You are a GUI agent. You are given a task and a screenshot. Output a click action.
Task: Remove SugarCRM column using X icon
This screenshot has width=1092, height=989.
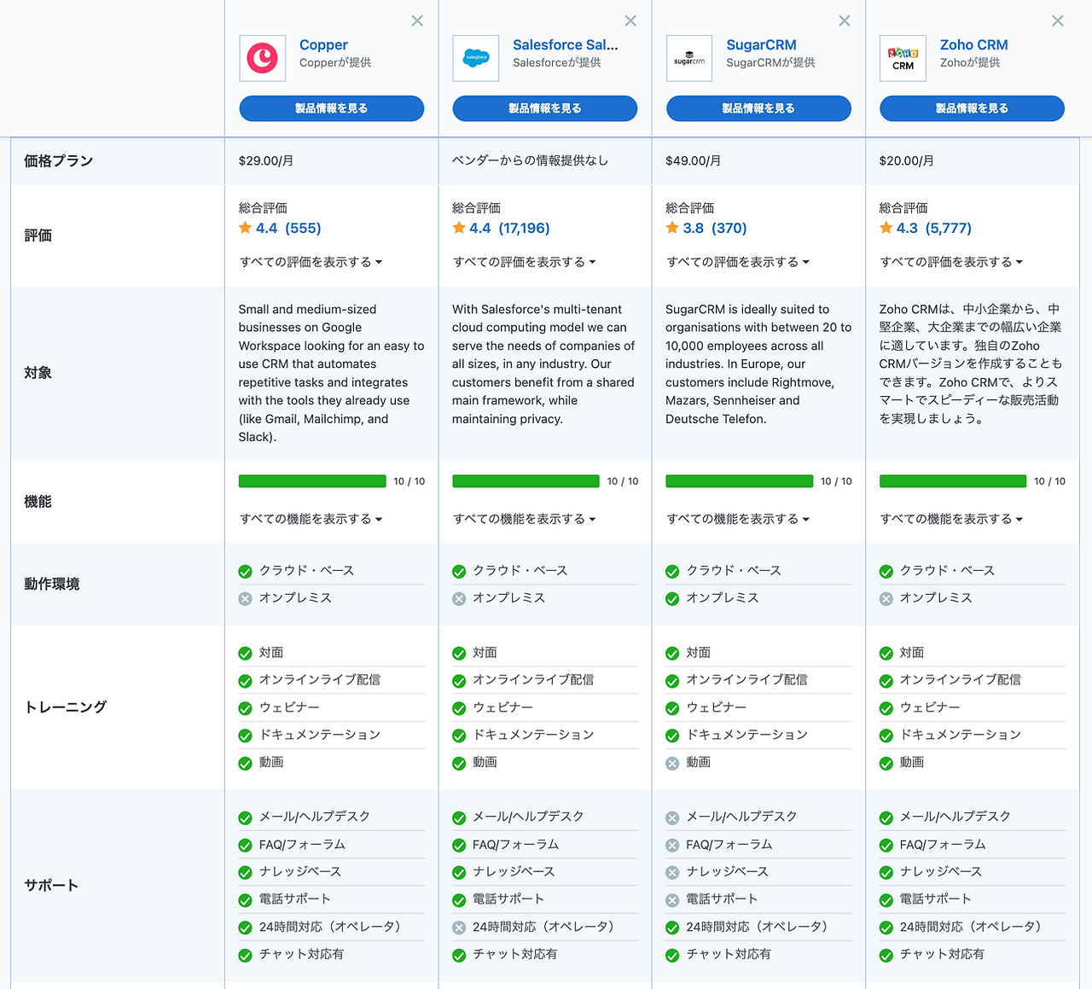click(845, 21)
